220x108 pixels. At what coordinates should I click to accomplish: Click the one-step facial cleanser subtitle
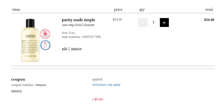pos(78,25)
